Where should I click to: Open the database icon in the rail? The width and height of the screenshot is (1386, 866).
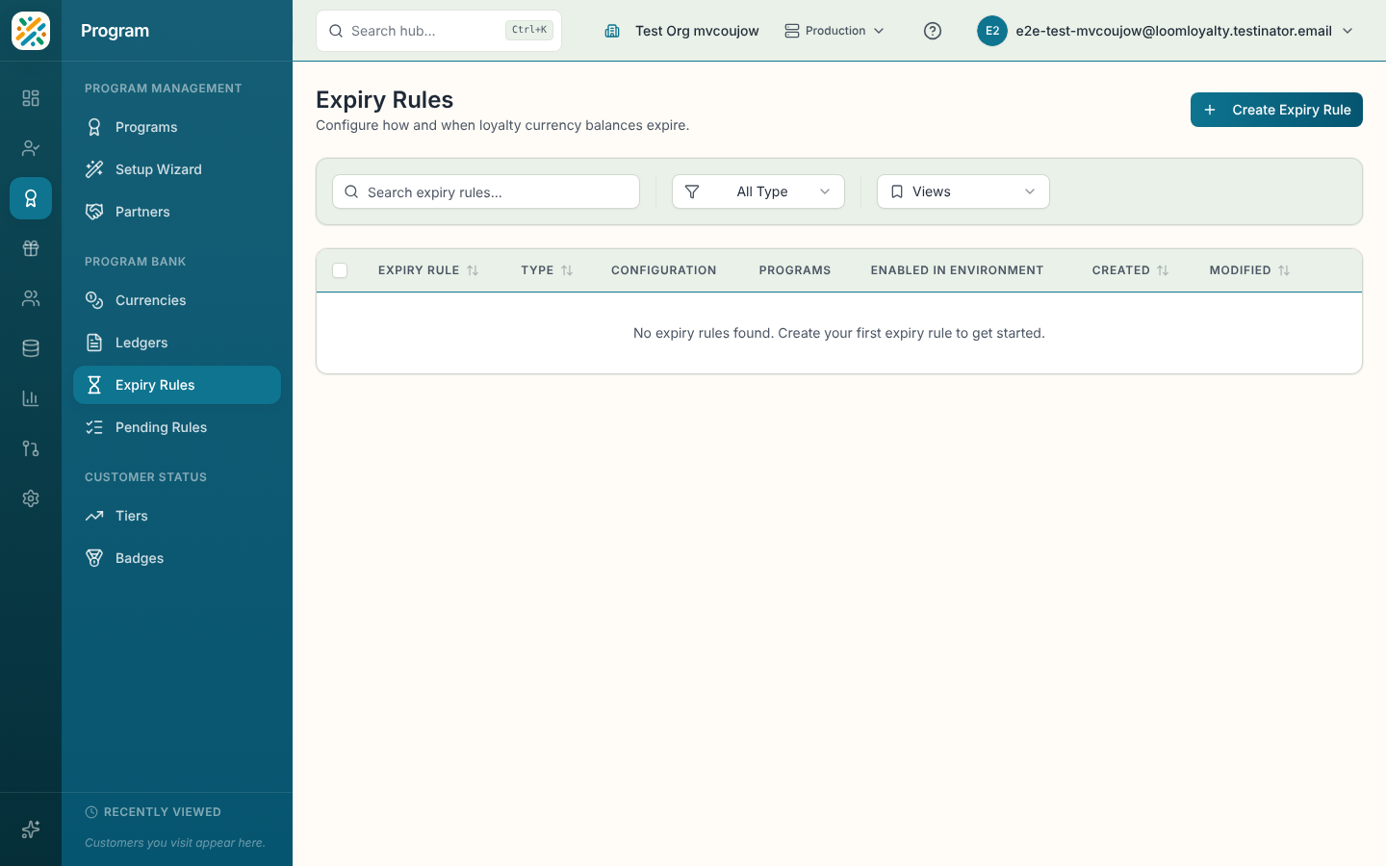click(x=31, y=348)
